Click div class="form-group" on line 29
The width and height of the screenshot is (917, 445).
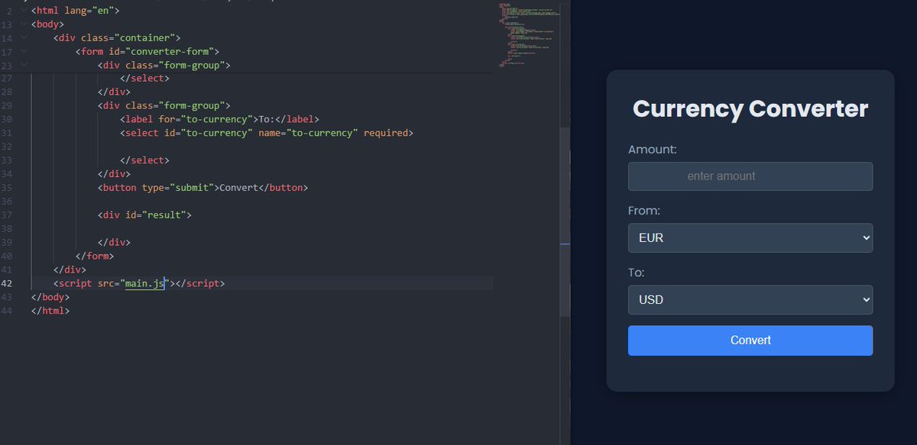pyautogui.click(x=164, y=105)
